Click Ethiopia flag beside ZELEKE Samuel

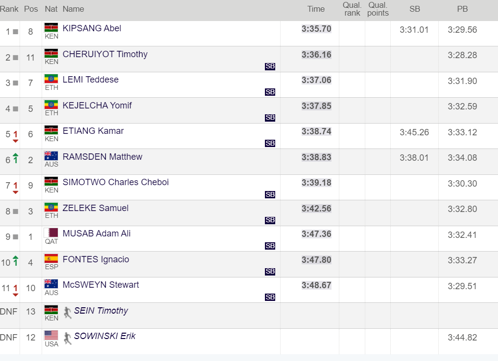tap(51, 207)
